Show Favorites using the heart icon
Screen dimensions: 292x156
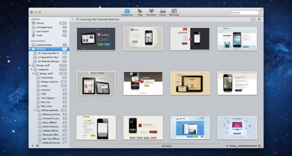coord(151,12)
